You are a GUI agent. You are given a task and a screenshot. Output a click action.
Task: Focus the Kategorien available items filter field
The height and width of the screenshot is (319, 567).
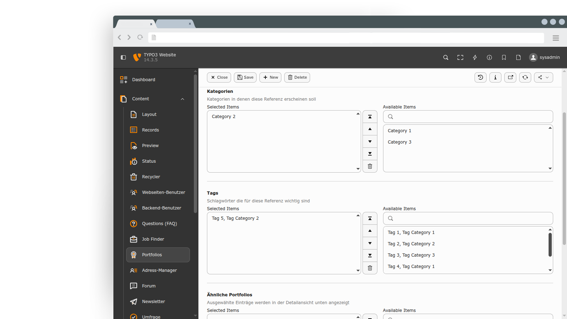click(x=468, y=117)
